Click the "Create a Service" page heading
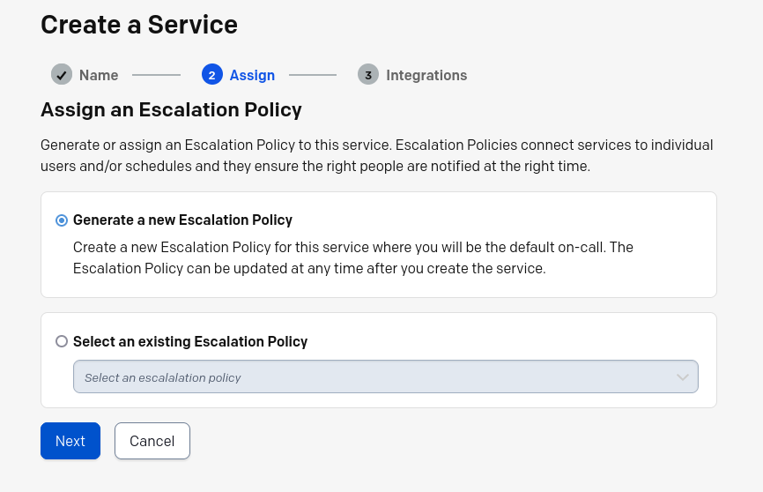 139,25
